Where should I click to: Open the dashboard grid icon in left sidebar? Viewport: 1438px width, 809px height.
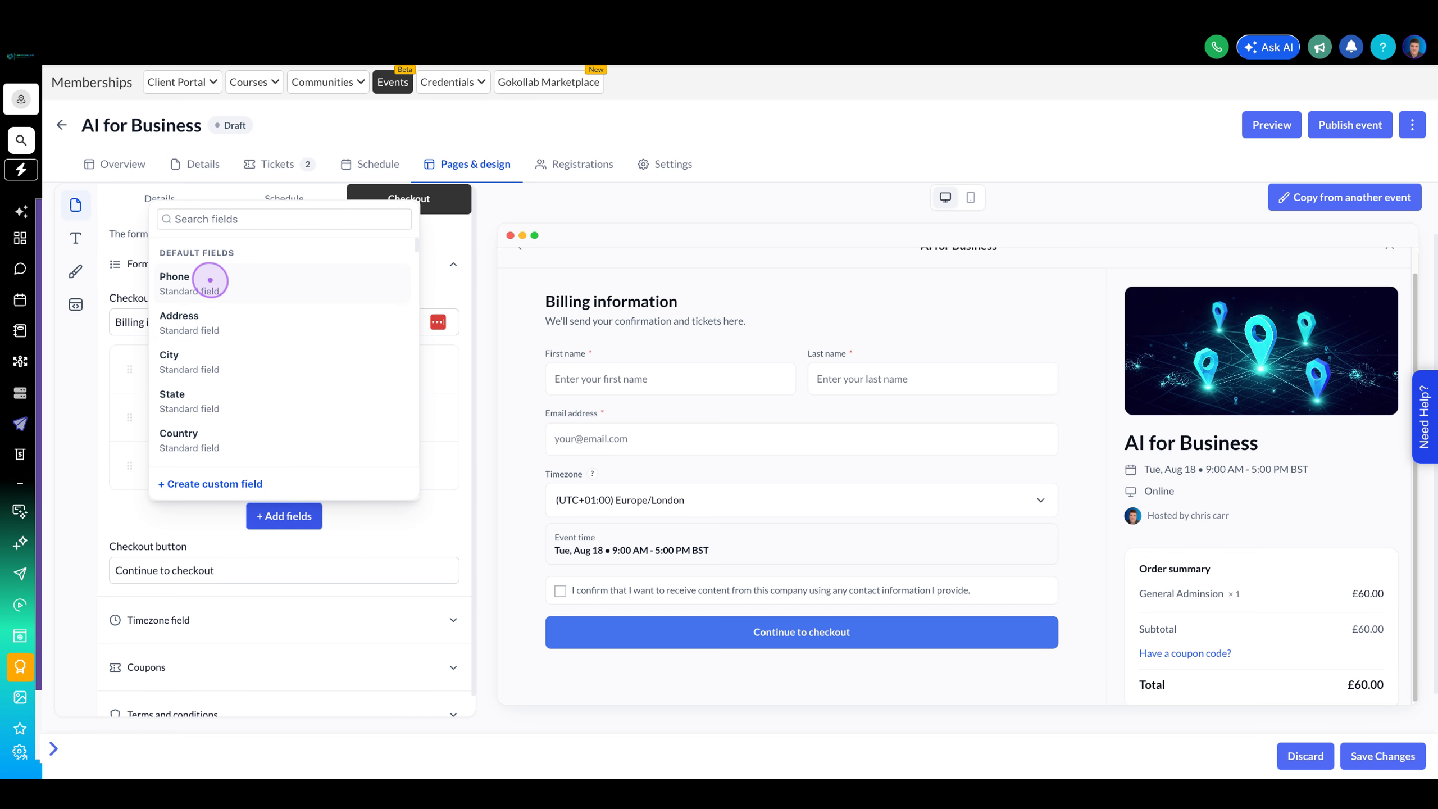pyautogui.click(x=20, y=238)
